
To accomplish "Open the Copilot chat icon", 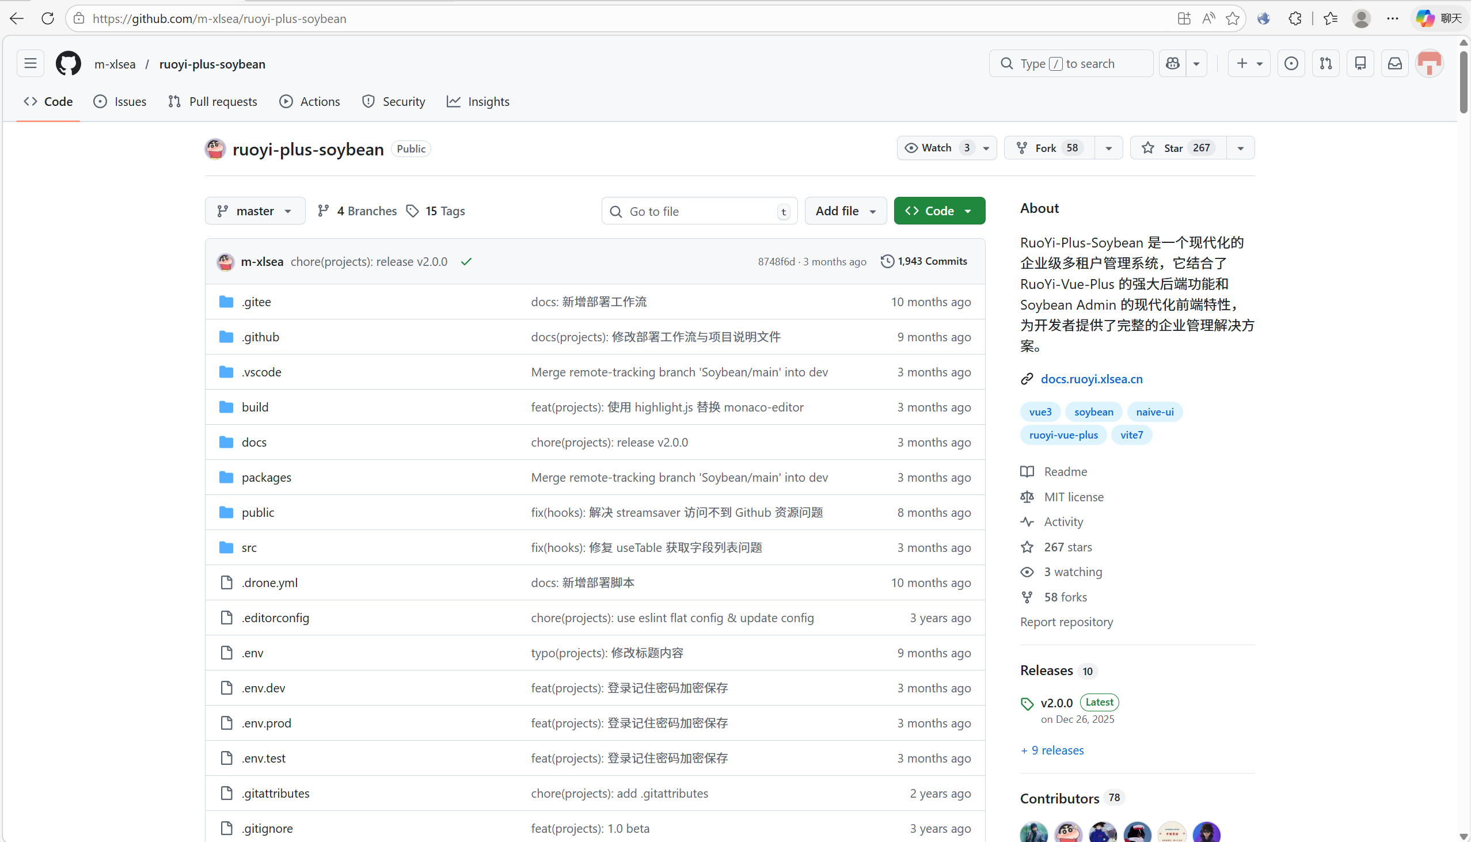I will (1173, 64).
